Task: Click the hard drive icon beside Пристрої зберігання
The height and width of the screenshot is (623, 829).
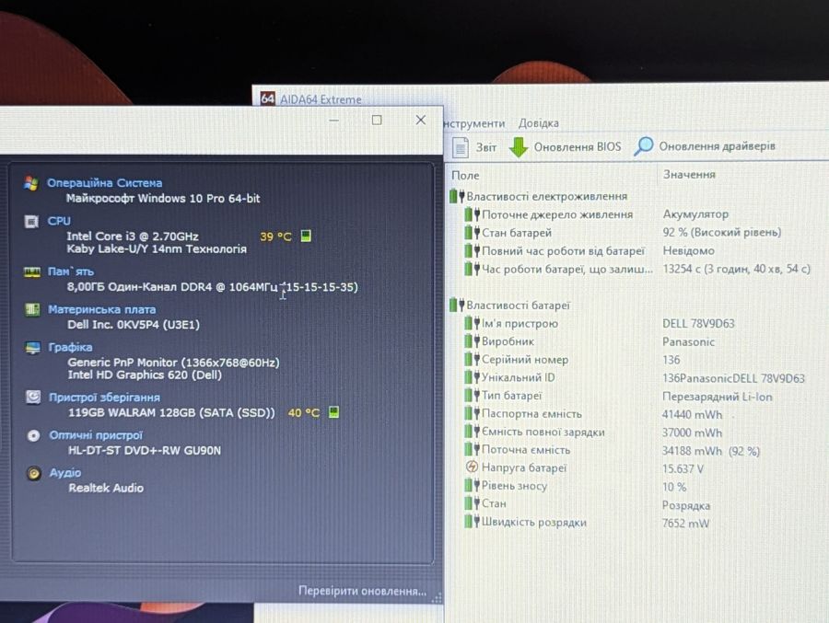Action: 33,397
